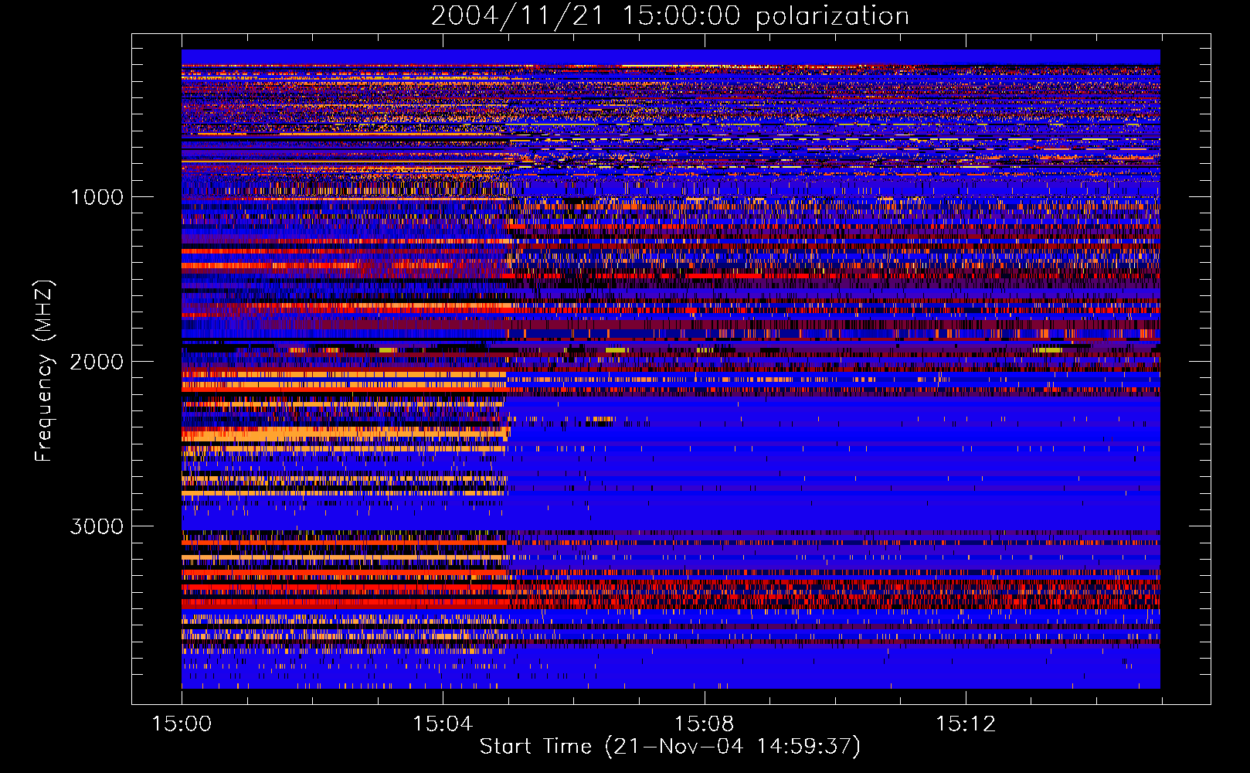Select the 1000 frequency axis label
This screenshot has width=1250, height=773.
tap(97, 197)
